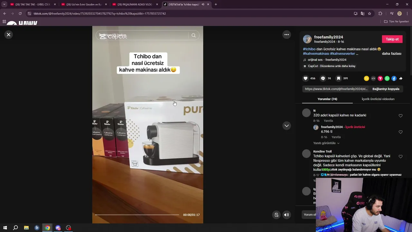Open the #kahvemakinası hashtag

tap(316, 53)
